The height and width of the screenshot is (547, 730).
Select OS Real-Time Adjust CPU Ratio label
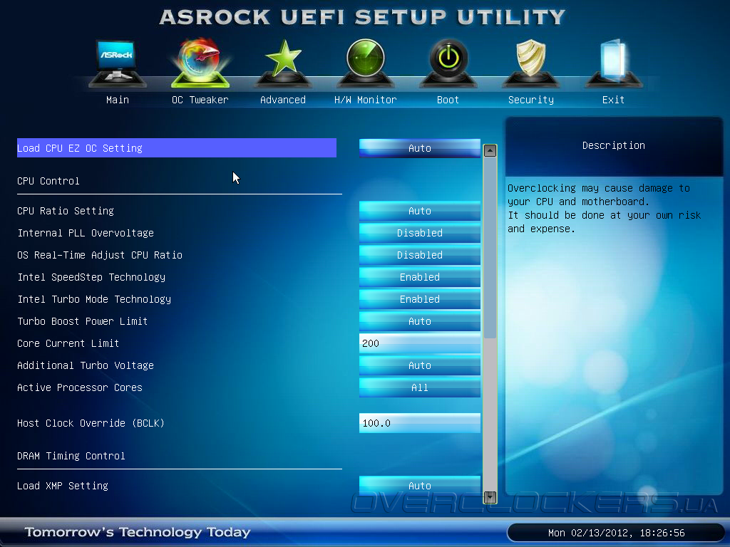(100, 255)
